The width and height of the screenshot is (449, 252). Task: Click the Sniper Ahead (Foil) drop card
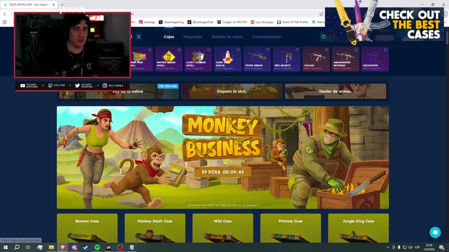[x=169, y=59]
